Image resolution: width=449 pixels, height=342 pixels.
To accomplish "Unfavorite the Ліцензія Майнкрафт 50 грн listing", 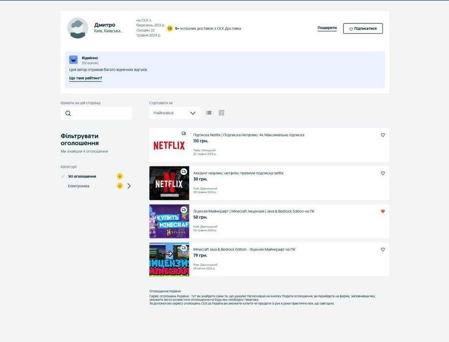I will click(382, 212).
